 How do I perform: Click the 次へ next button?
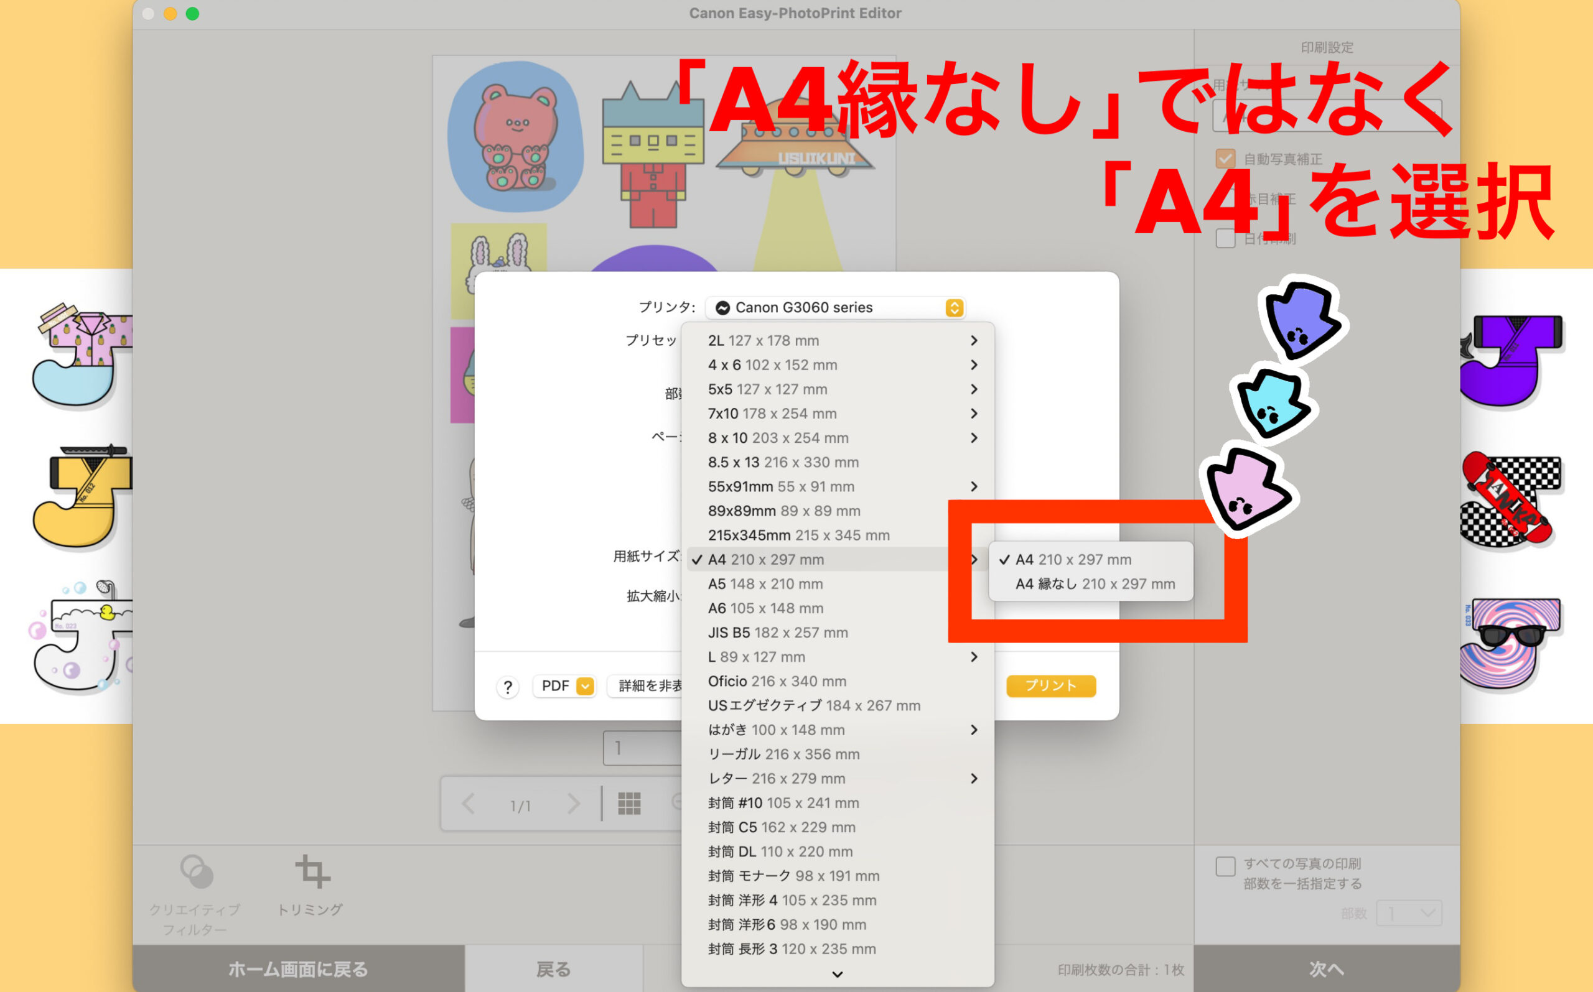(x=1327, y=968)
